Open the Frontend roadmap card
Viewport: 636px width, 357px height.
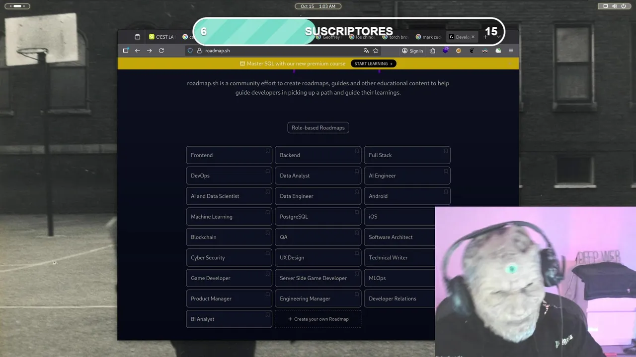point(229,155)
